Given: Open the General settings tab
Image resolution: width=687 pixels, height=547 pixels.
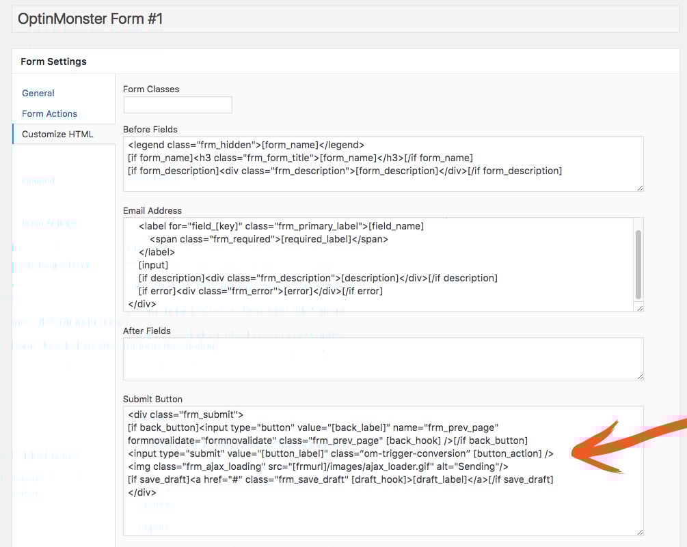Looking at the screenshot, I should (38, 93).
